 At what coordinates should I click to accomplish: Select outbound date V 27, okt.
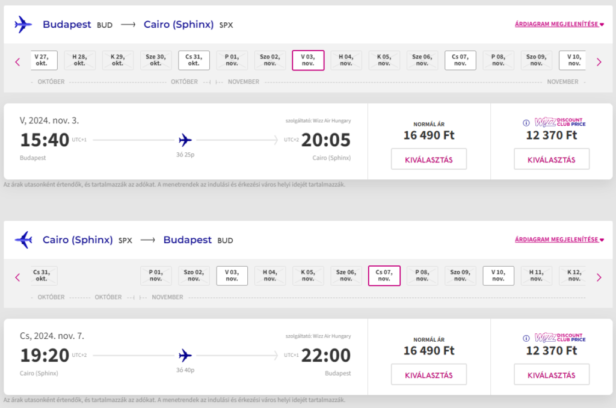pyautogui.click(x=42, y=60)
